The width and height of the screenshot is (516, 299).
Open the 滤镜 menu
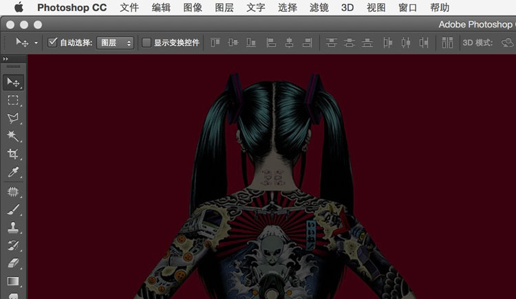pos(319,8)
